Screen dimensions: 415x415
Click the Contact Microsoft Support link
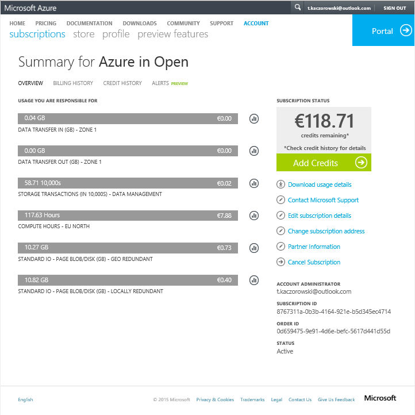point(323,200)
